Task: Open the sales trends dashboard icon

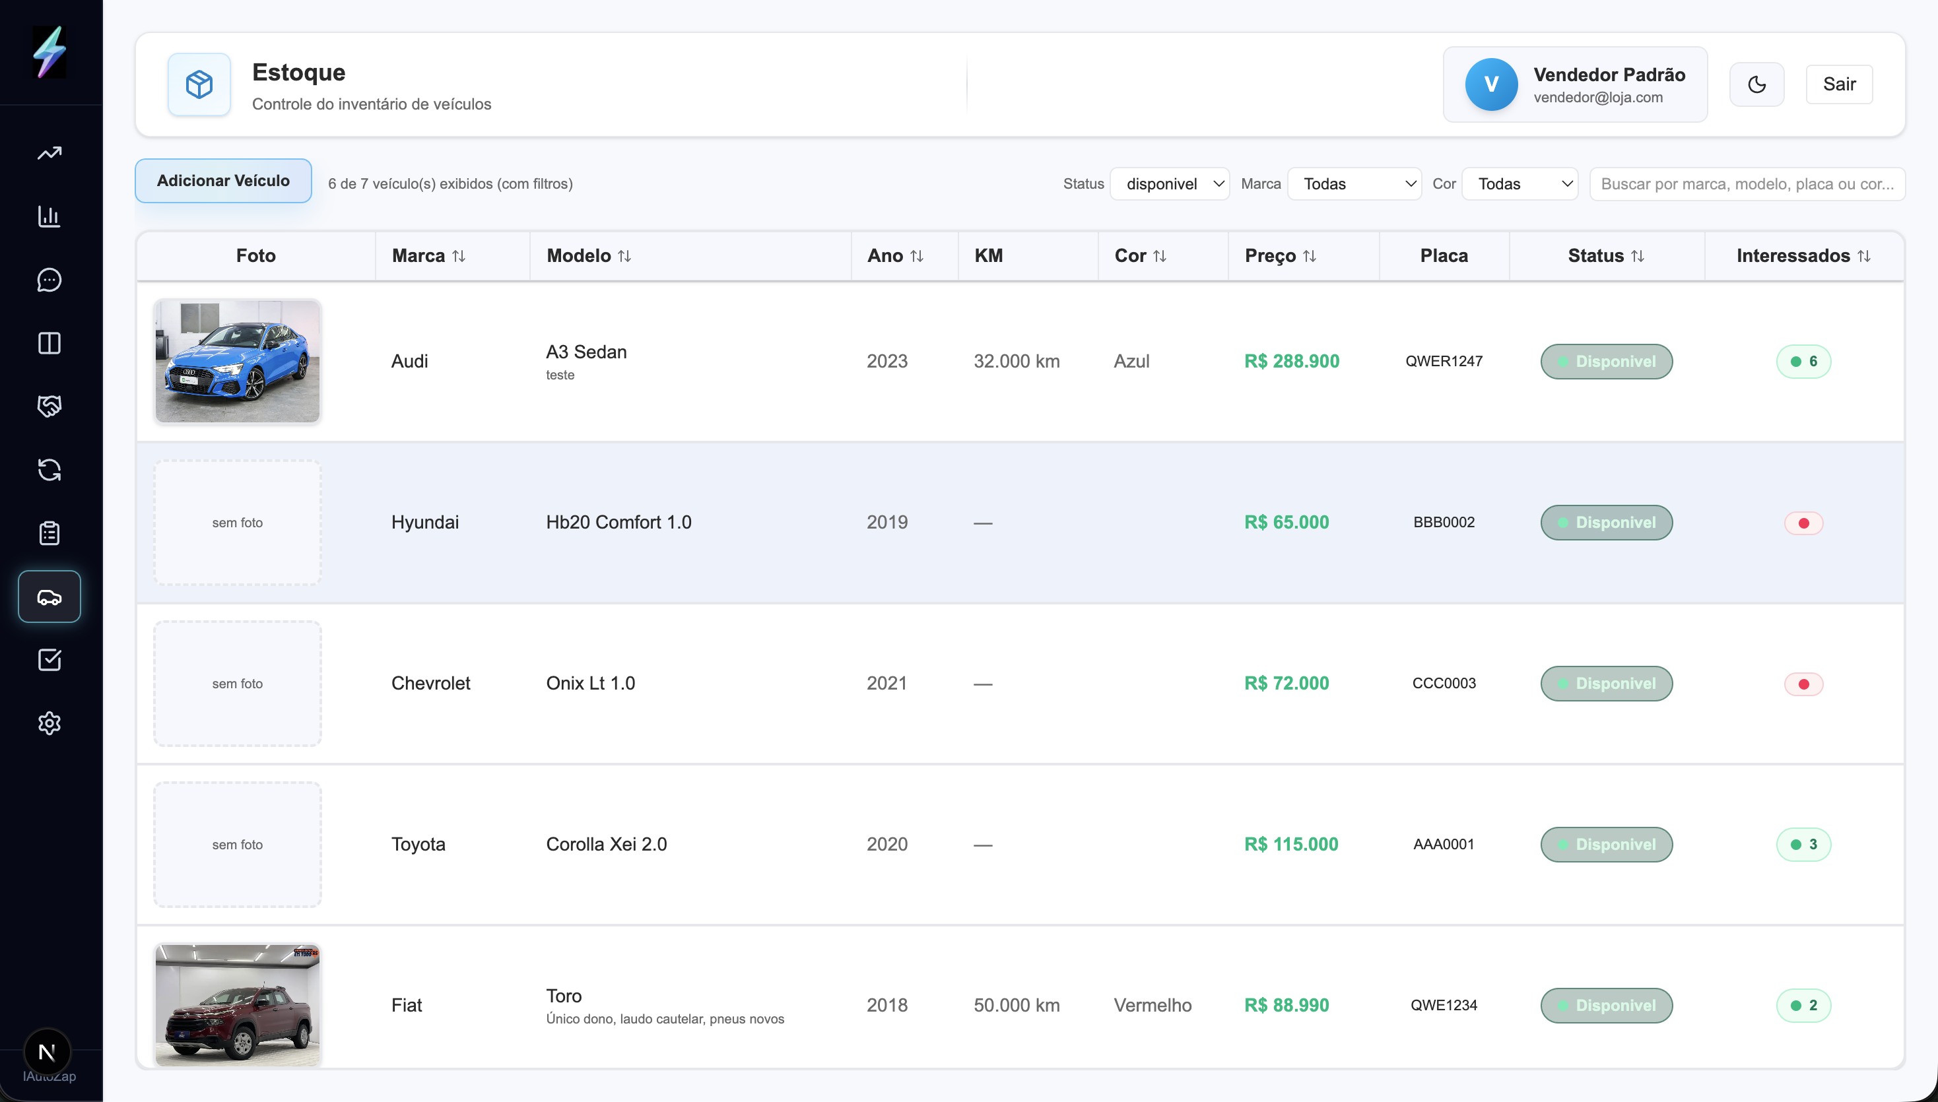Action: pos(50,153)
